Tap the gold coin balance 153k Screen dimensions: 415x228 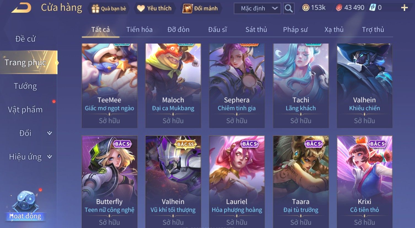(314, 8)
